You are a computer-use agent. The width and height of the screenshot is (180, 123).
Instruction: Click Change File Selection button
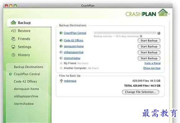[141, 92]
